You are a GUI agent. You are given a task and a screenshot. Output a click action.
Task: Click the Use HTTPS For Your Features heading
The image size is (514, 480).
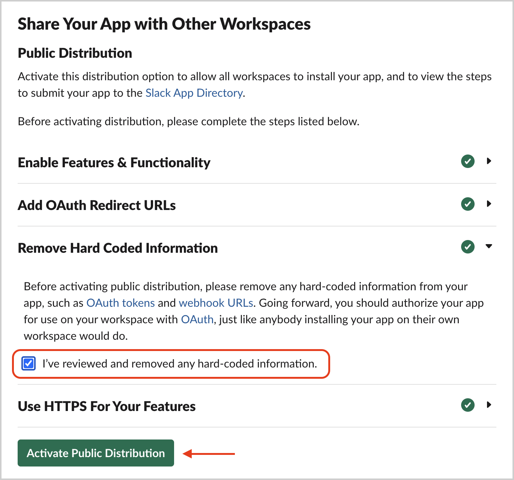point(107,406)
